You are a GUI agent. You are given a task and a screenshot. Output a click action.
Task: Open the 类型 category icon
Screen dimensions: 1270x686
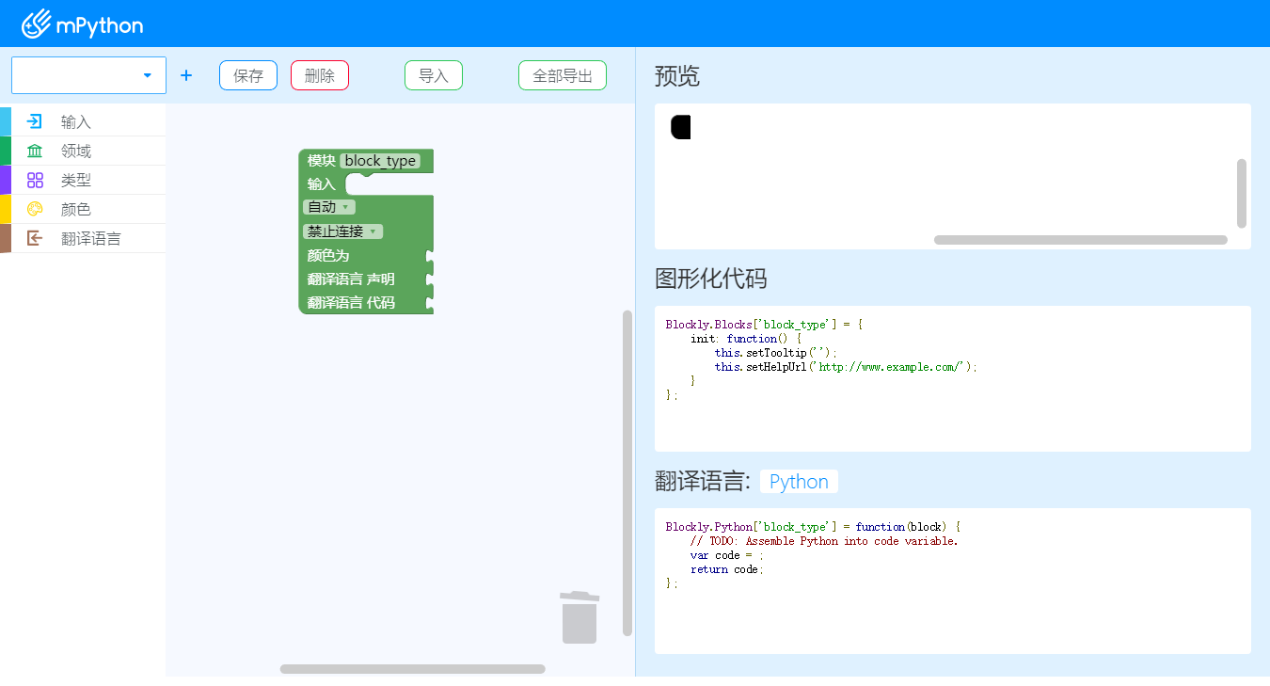coord(35,180)
